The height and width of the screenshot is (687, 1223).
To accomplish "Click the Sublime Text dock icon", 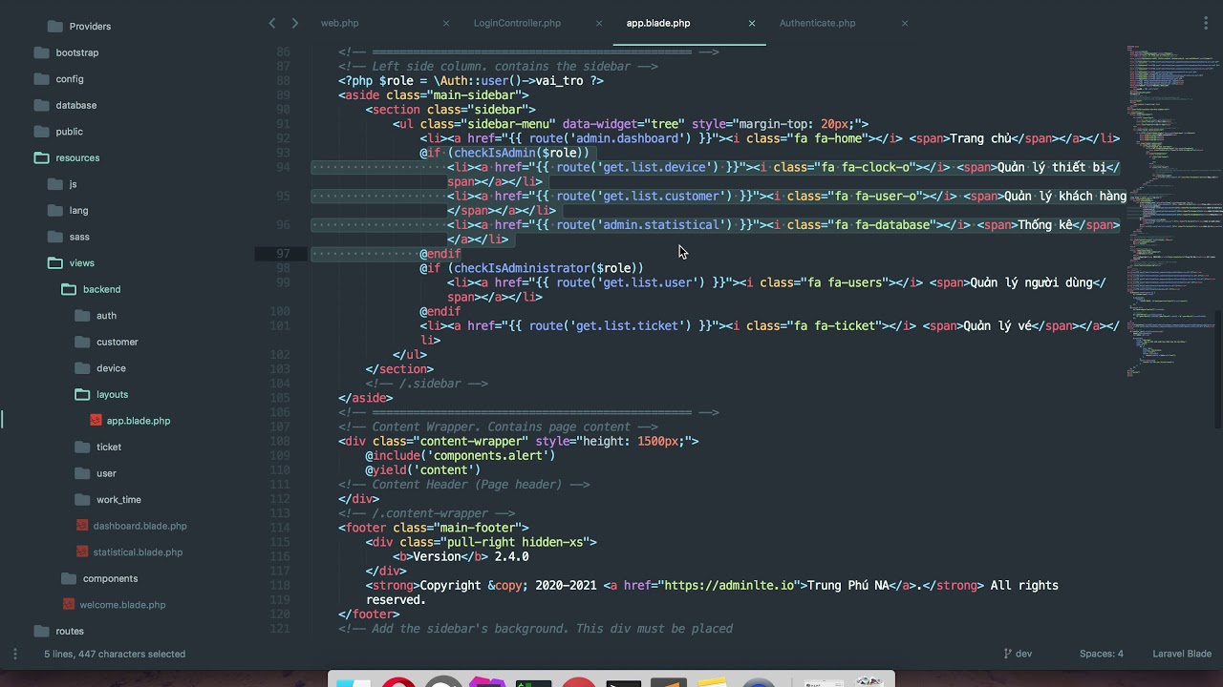I will coord(669,681).
